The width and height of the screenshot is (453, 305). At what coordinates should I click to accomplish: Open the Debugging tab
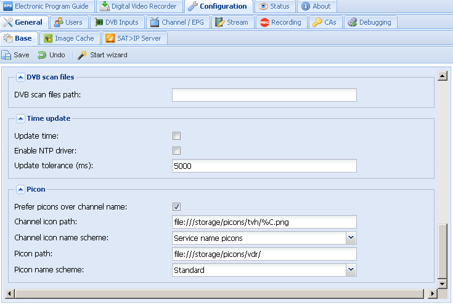pos(370,22)
